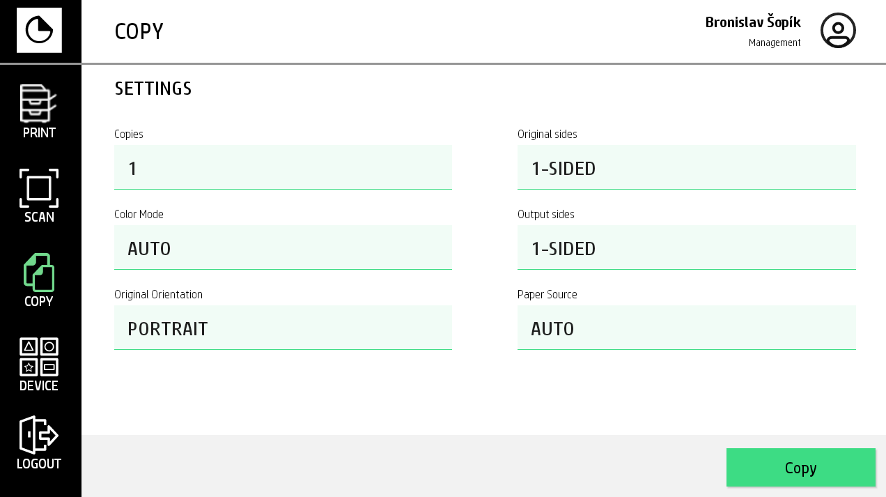Select the green Copy icon in sidebar

(39, 273)
